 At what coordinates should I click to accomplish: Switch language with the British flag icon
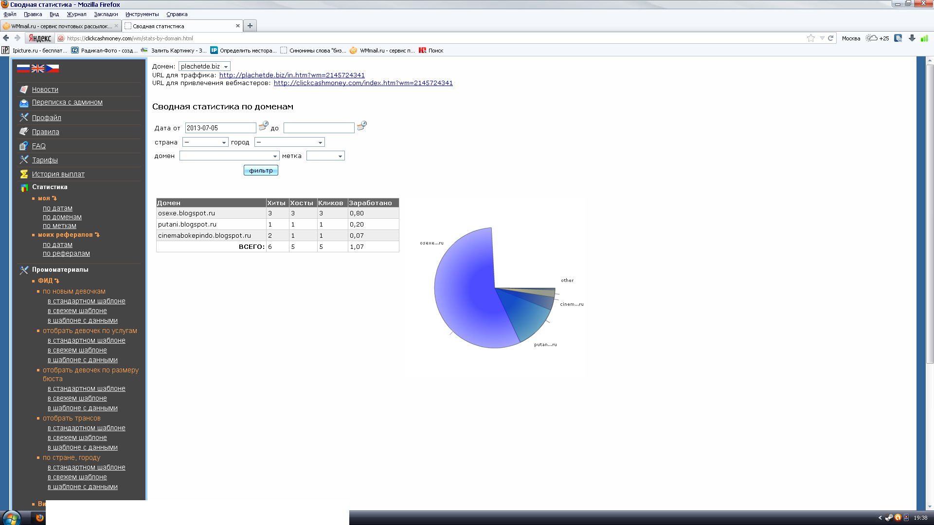[x=37, y=69]
